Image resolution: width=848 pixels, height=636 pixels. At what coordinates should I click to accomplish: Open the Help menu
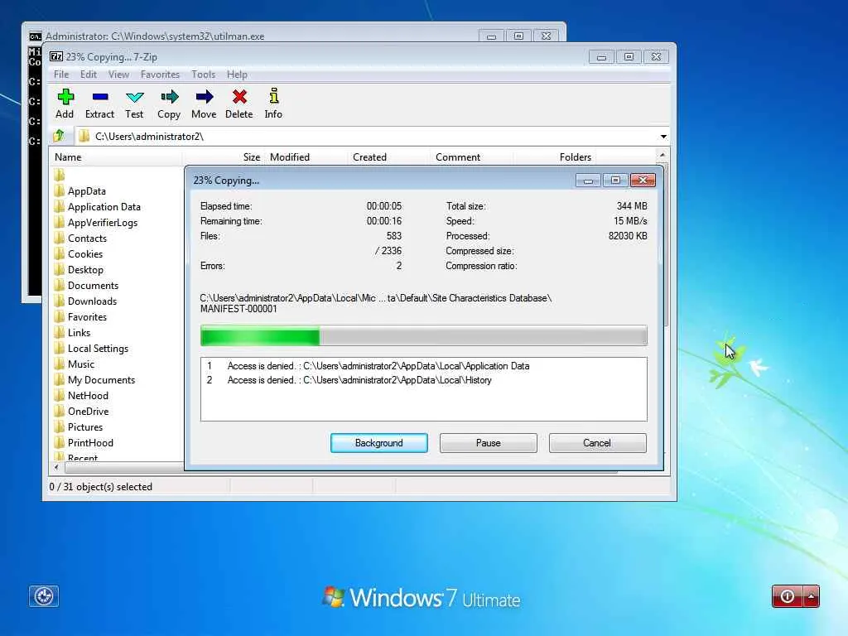point(237,75)
